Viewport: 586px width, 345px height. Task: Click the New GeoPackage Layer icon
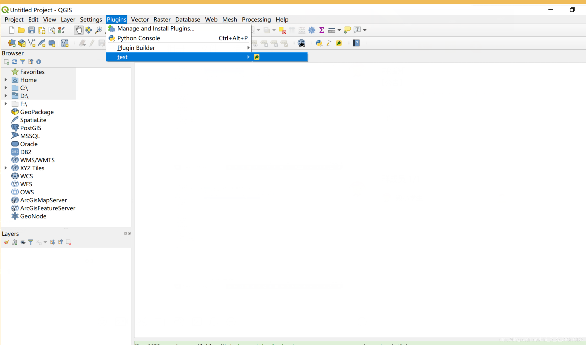pos(22,43)
